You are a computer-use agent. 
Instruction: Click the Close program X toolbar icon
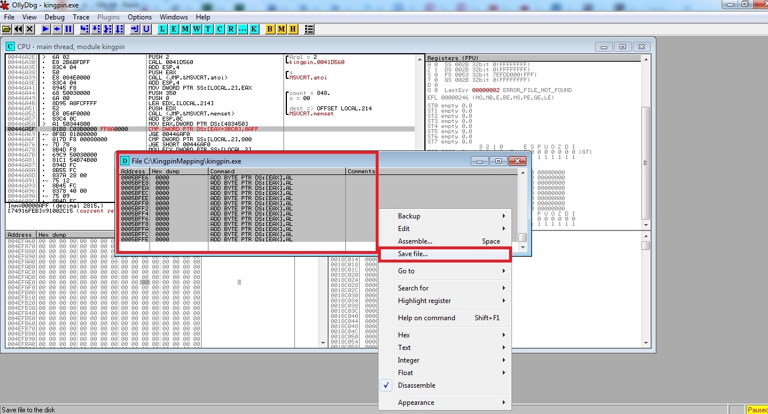30,29
